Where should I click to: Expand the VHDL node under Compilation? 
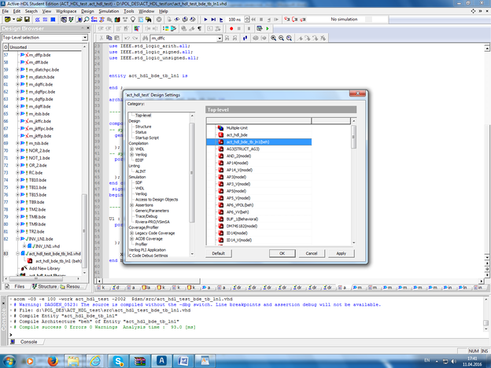pyautogui.click(x=131, y=148)
